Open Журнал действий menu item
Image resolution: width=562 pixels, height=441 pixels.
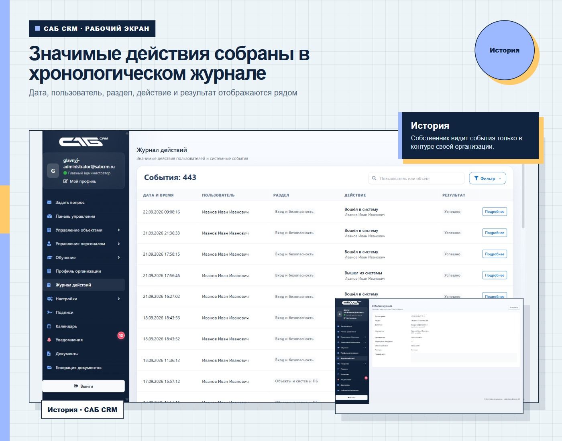point(83,285)
